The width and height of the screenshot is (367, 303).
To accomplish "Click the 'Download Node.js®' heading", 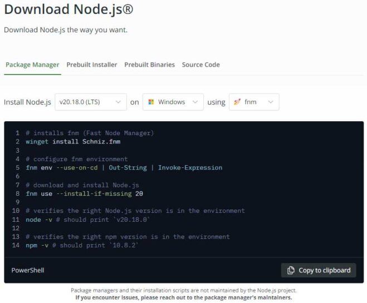I will (68, 10).
